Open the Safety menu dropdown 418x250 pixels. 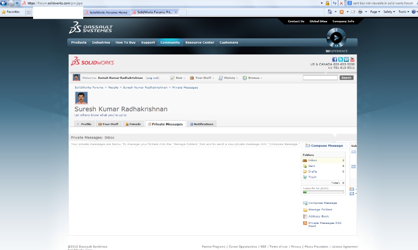click(x=389, y=12)
